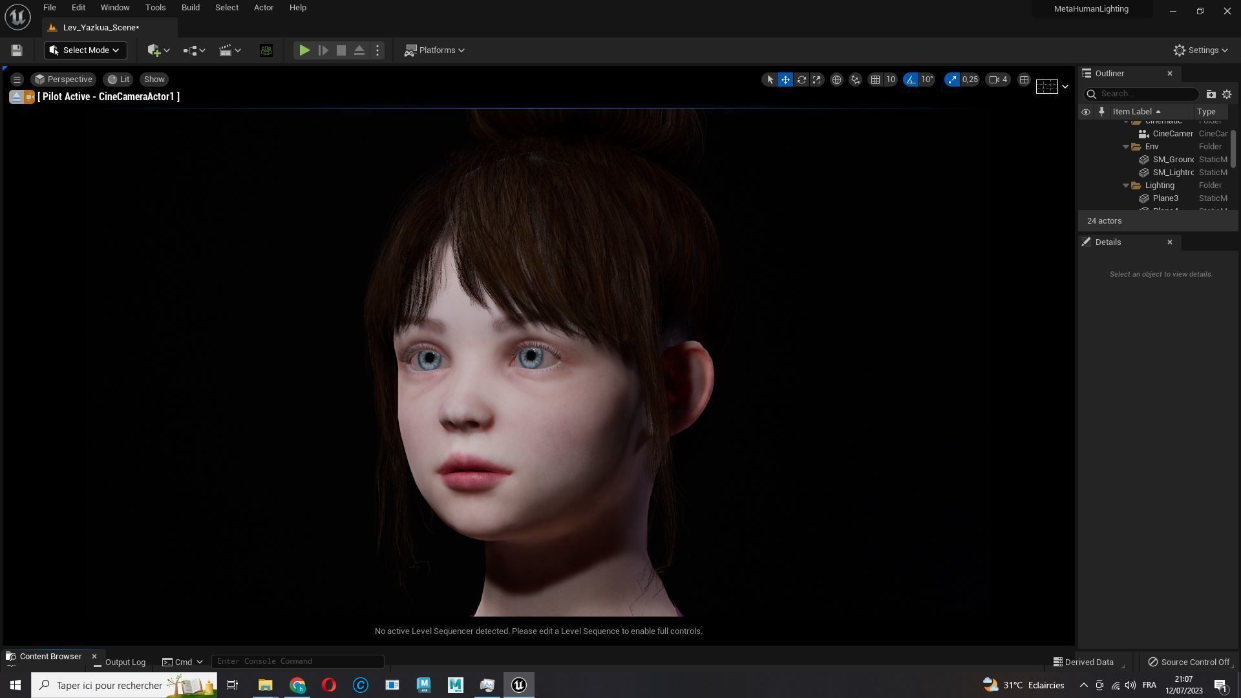The image size is (1241, 698).
Task: Open the Platforms dropdown
Action: pos(434,50)
